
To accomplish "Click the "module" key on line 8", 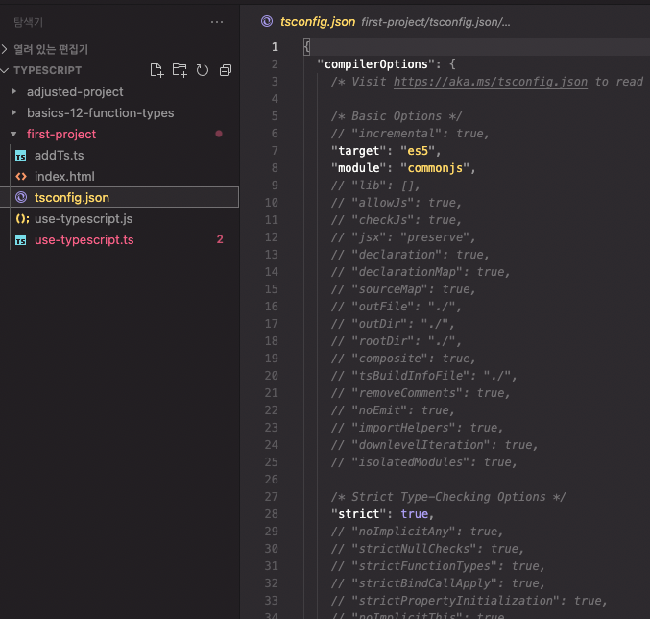I will (358, 168).
